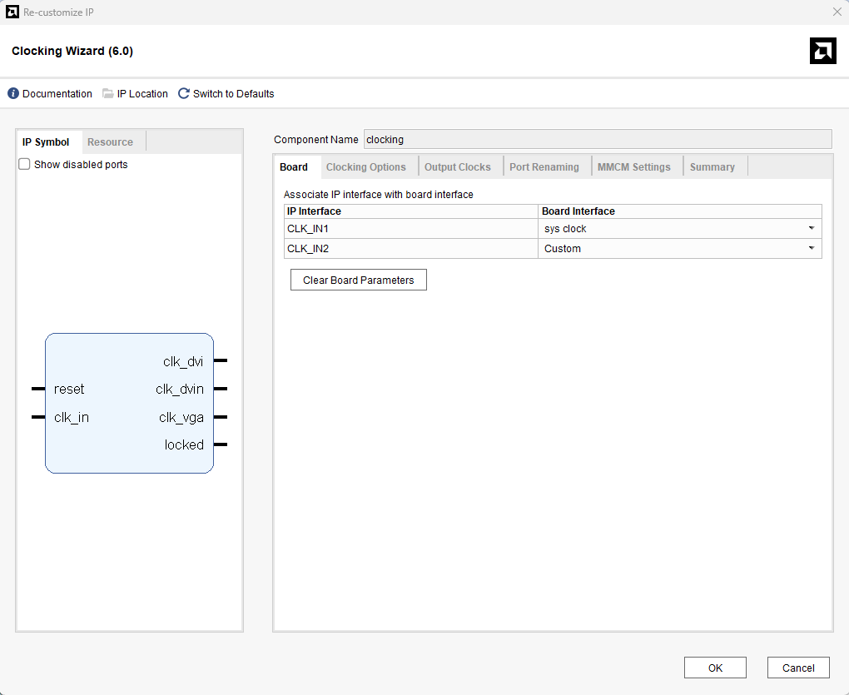
Task: Click the Component Name input field
Action: coord(597,140)
